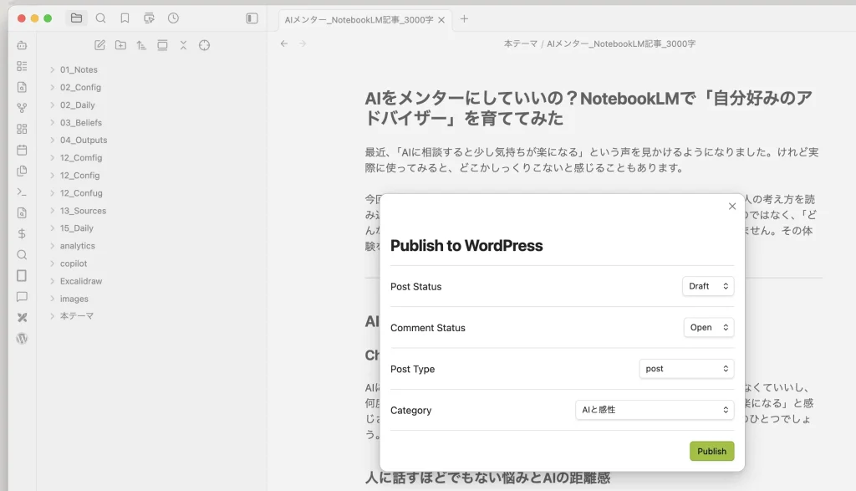Screen dimensions: 856x491
Task: Click the dollar sign ribbon icon
Action: 22,233
